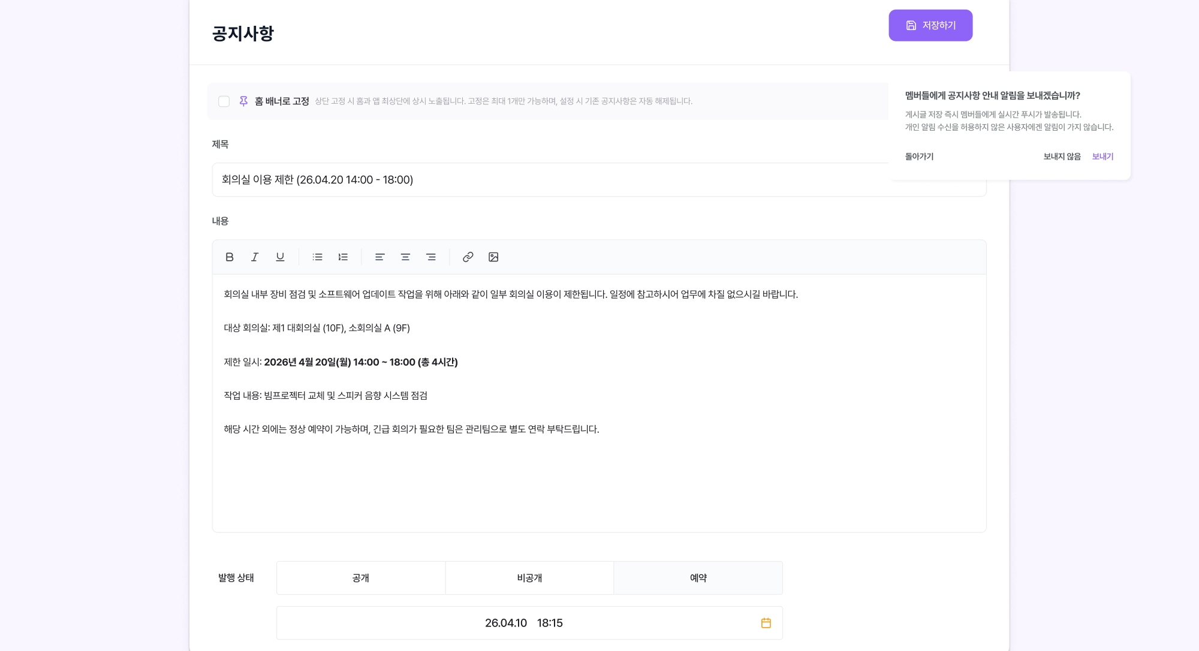The image size is (1199, 651).
Task: Select the 예약 publish status
Action: point(698,578)
